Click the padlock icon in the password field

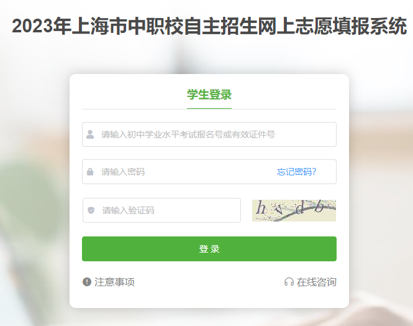tap(90, 172)
